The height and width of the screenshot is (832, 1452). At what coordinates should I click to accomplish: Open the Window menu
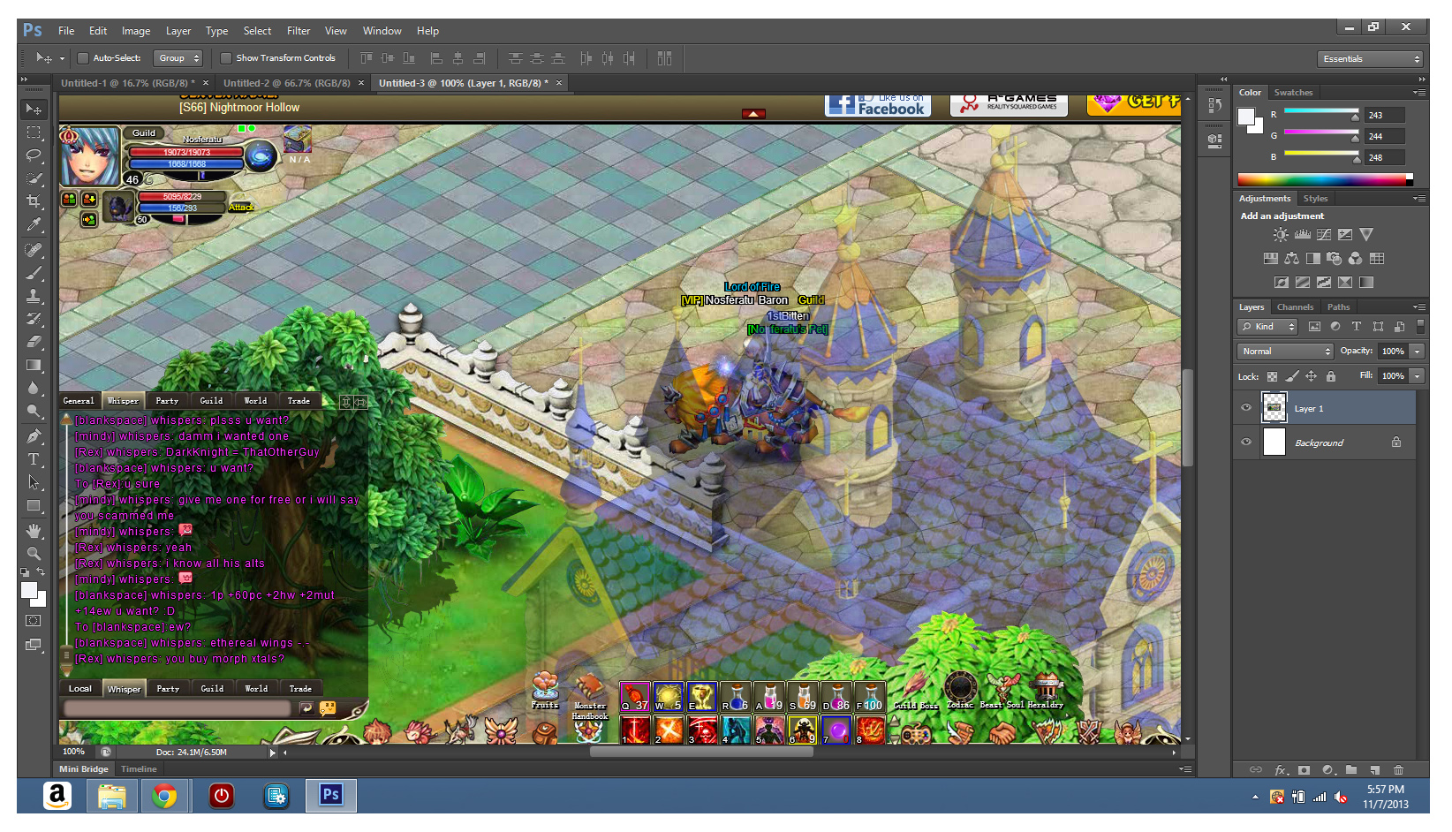[382, 31]
